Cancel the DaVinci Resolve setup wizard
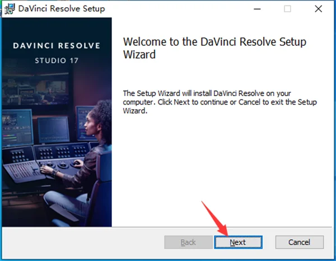The height and width of the screenshot is (261, 336). (300, 242)
